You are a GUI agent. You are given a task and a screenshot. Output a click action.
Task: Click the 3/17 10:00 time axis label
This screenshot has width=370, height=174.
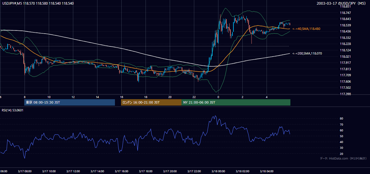(49, 171)
